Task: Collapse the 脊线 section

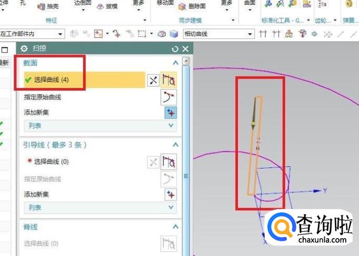Action: coord(175,227)
